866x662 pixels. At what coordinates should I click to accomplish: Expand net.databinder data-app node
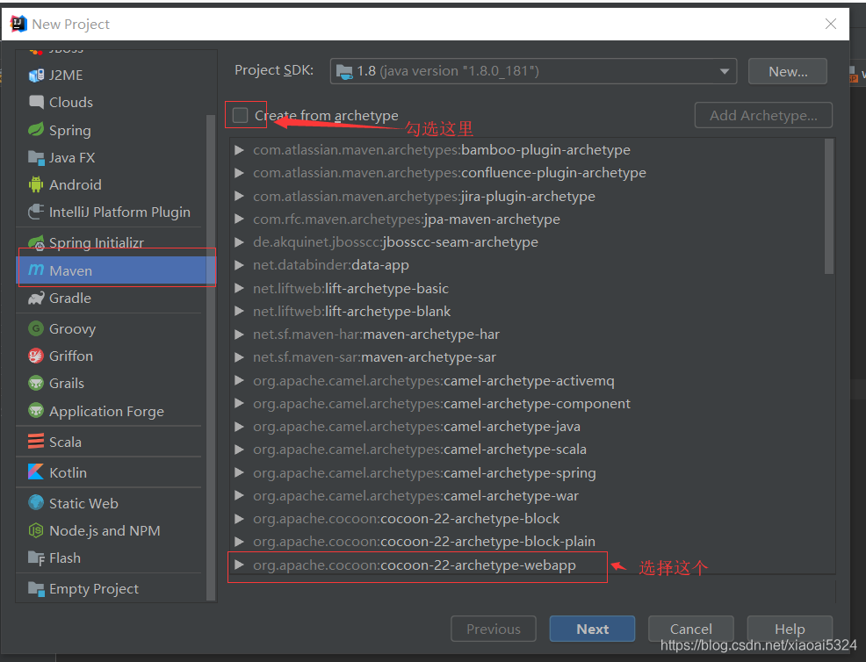[239, 265]
